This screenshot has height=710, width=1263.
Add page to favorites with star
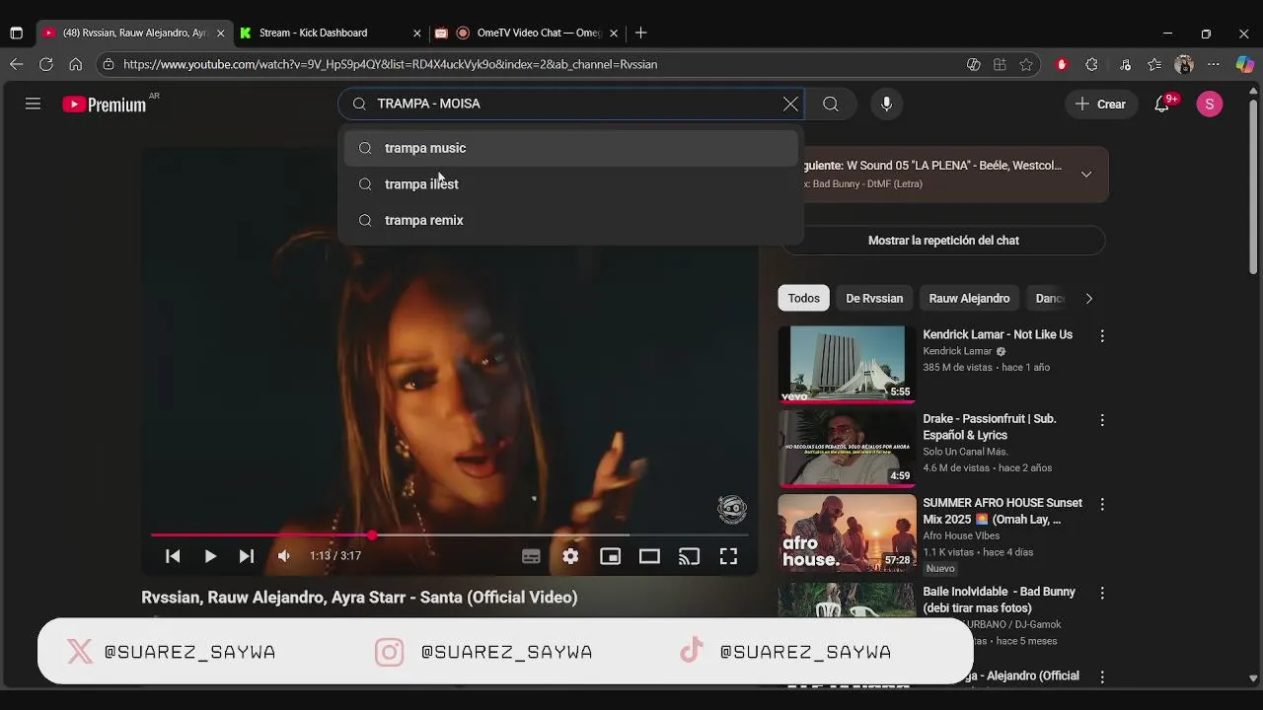[1026, 64]
